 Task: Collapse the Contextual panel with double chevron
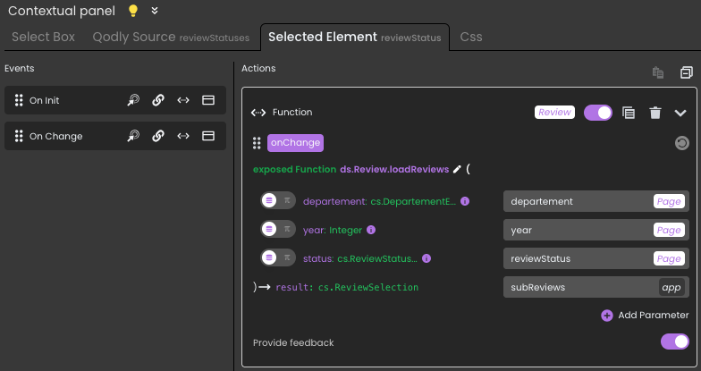(155, 11)
